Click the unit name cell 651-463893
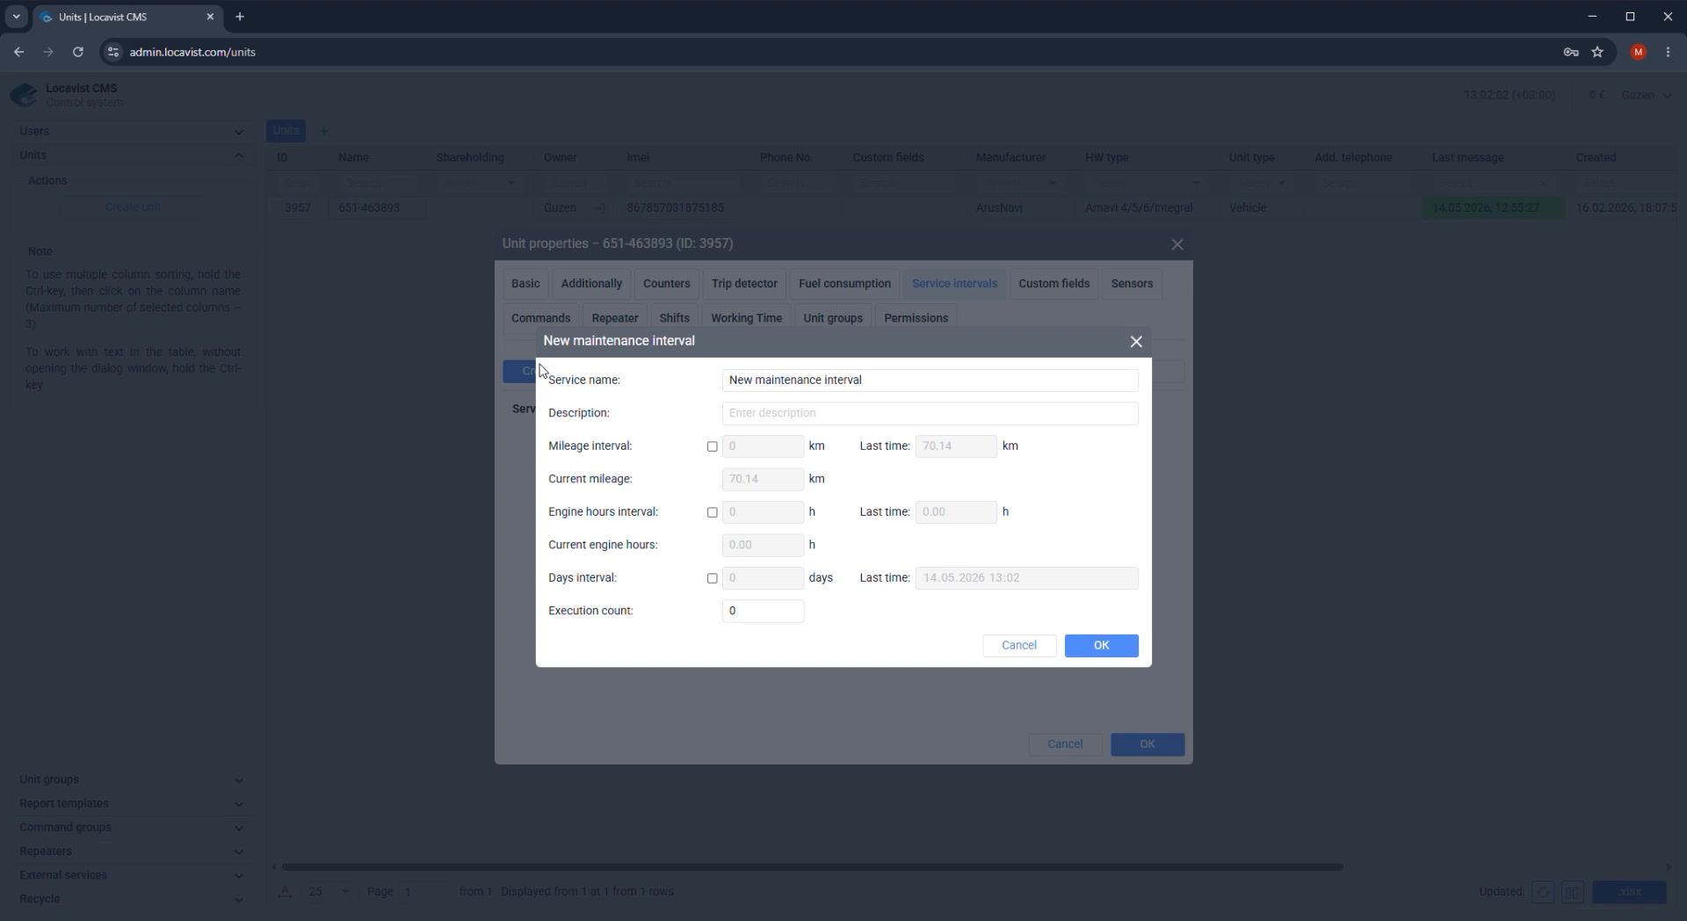 377,208
